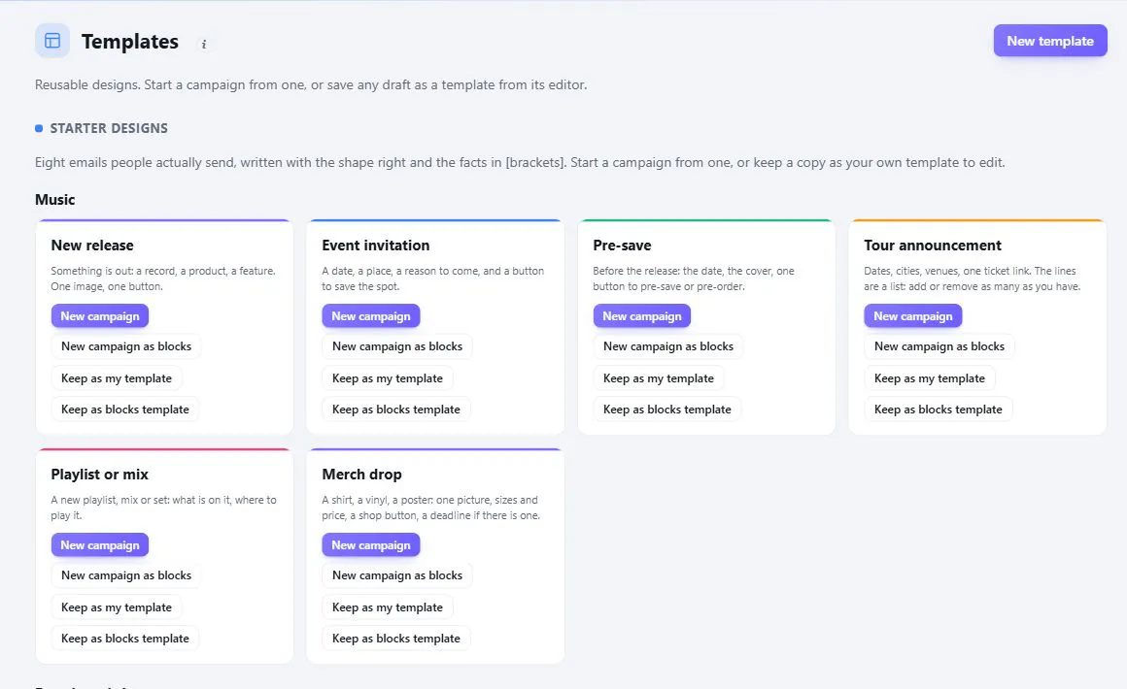The image size is (1127, 689).
Task: Click New campaign on Pre-save card
Action: (x=642, y=315)
